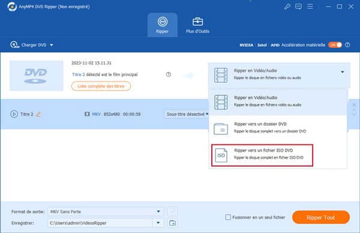
Task: Click the ISO file icon
Action: pos(221,155)
